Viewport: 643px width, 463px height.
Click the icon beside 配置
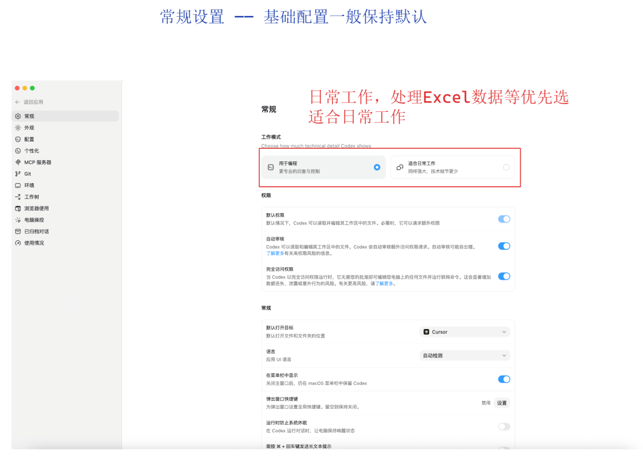[x=18, y=139]
